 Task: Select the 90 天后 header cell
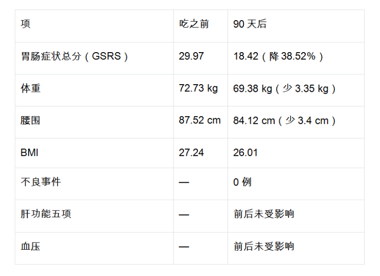click(x=296, y=26)
